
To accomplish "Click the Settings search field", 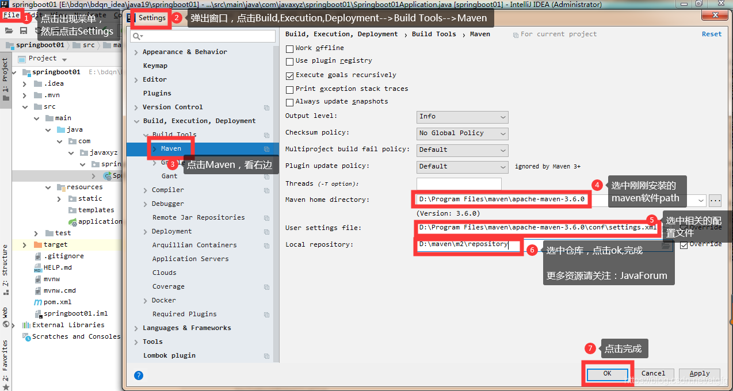I will (203, 36).
